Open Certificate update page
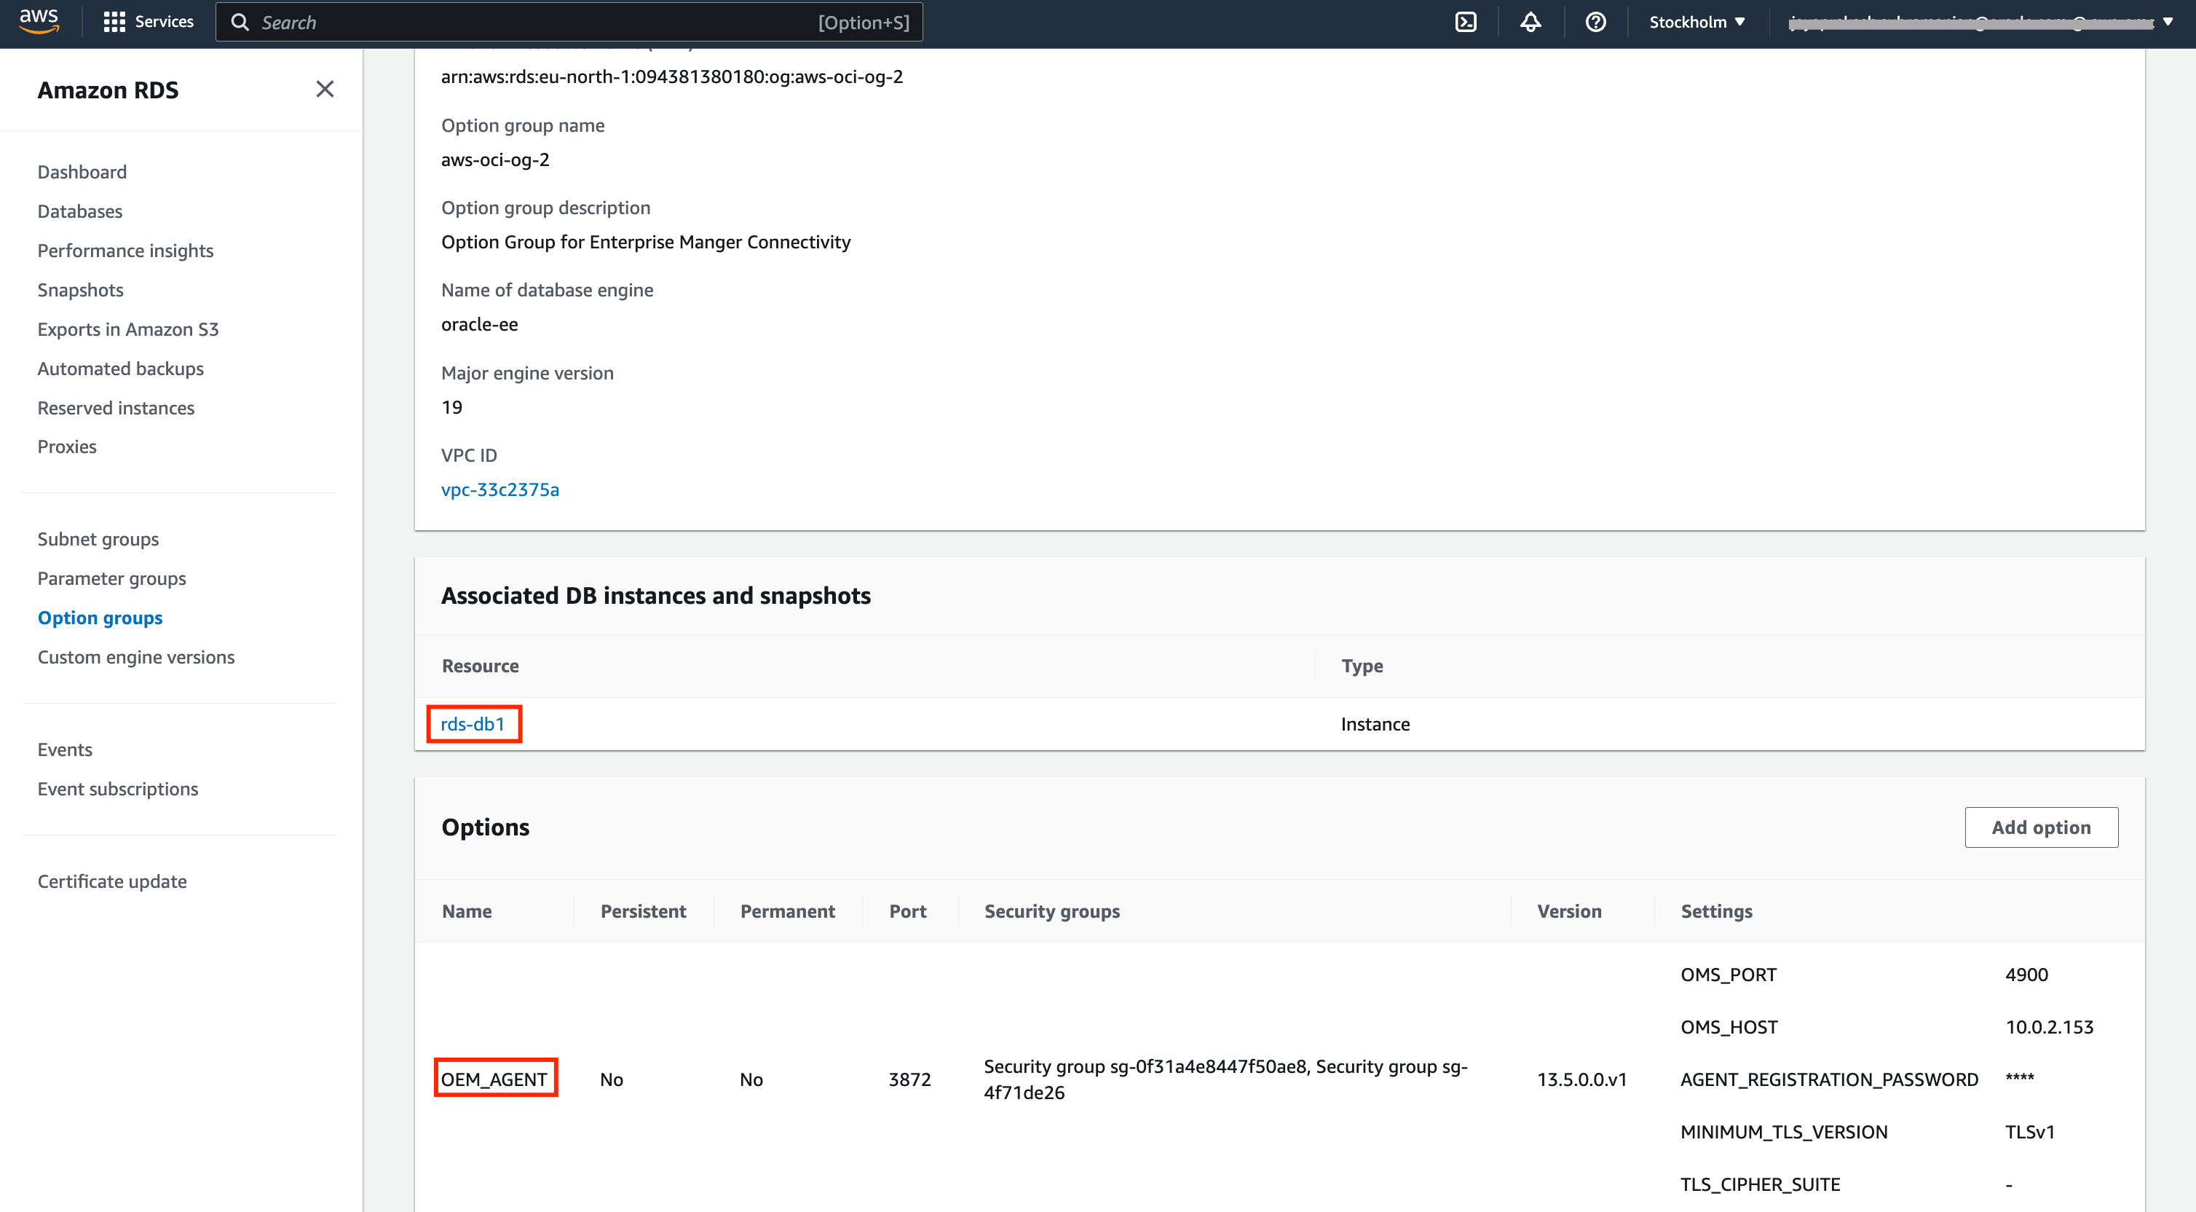The width and height of the screenshot is (2196, 1212). coord(111,881)
